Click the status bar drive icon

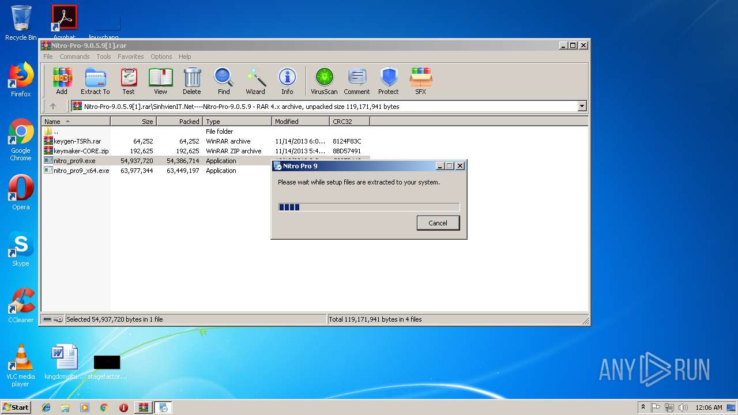tap(48, 319)
